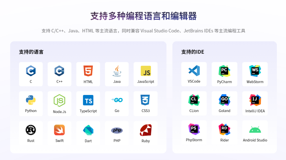Pick the blue TypeScript TS icon
Viewport: 286px width, 160px height.
click(x=88, y=100)
